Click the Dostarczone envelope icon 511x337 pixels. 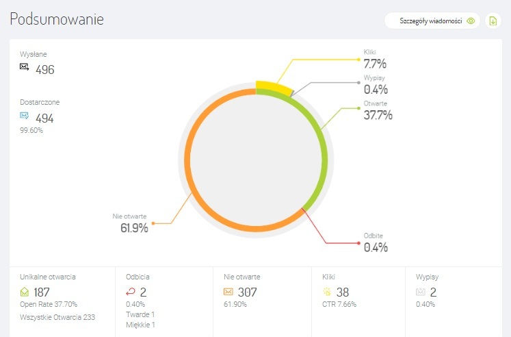25,116
